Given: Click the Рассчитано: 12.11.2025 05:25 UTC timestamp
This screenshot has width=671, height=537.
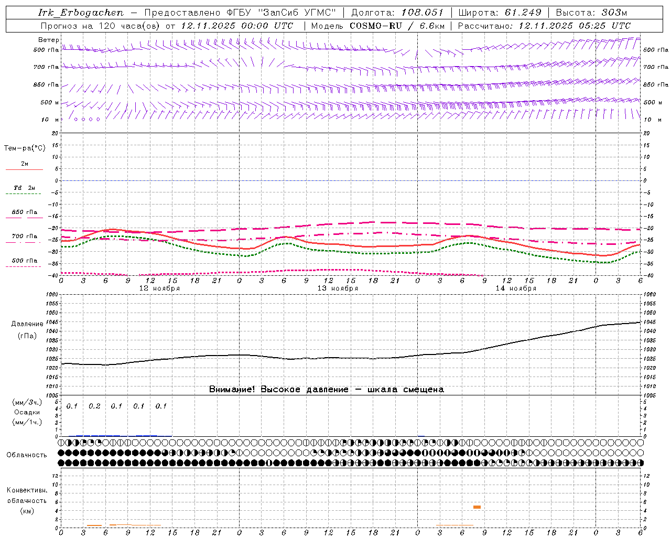Looking at the screenshot, I should (x=544, y=26).
